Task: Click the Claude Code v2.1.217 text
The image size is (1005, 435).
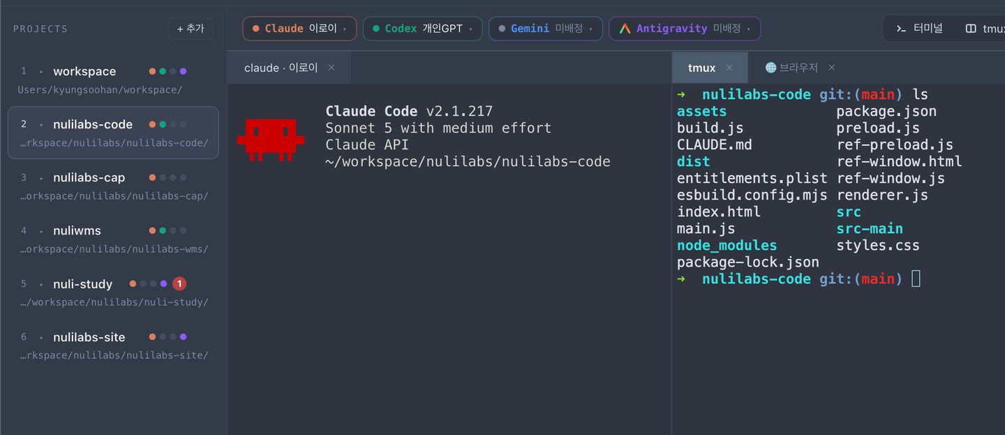Action: [409, 111]
